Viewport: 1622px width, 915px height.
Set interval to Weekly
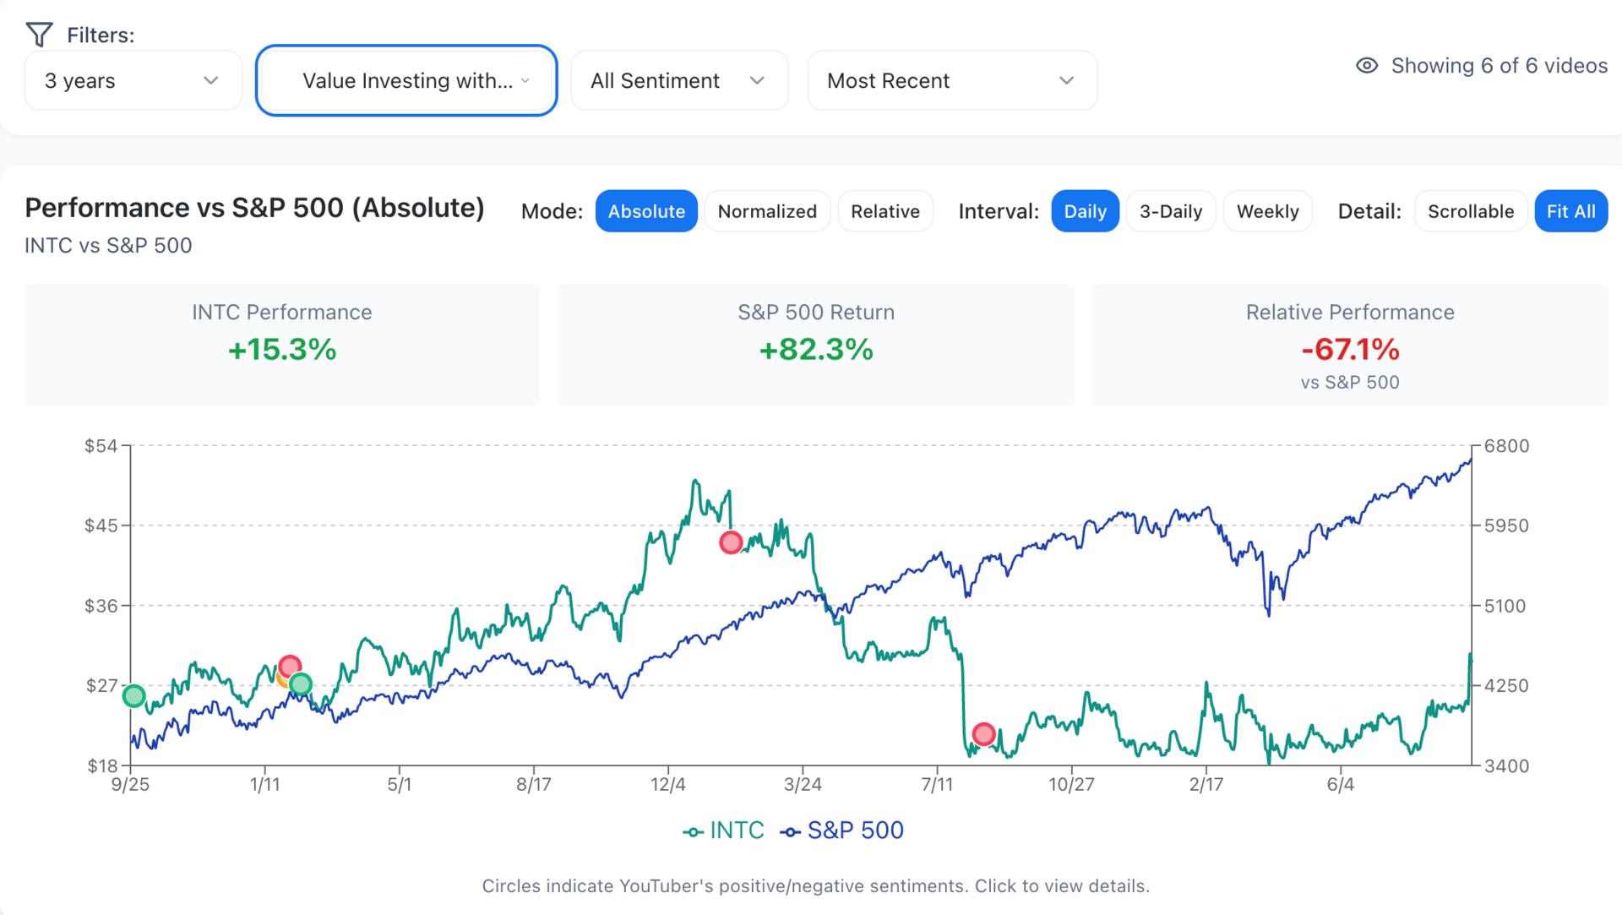[1267, 211]
